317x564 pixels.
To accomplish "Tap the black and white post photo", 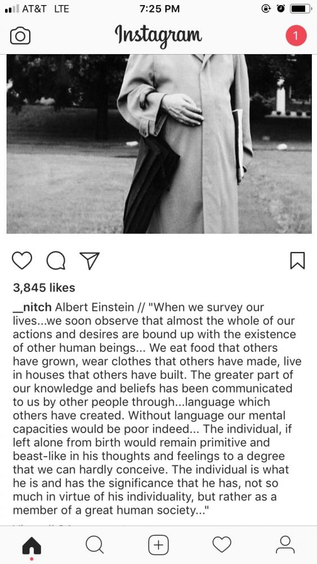I will point(159,143).
